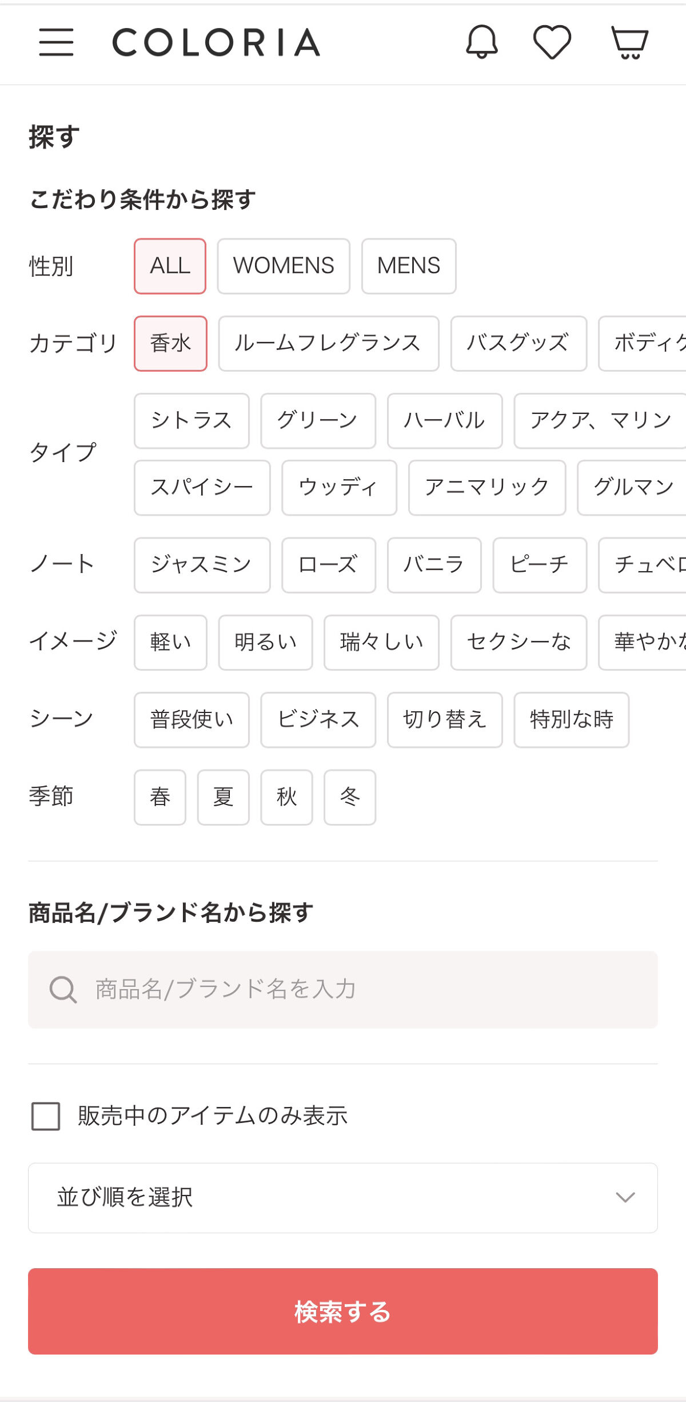
Task: View favorites heart icon
Action: click(x=552, y=42)
